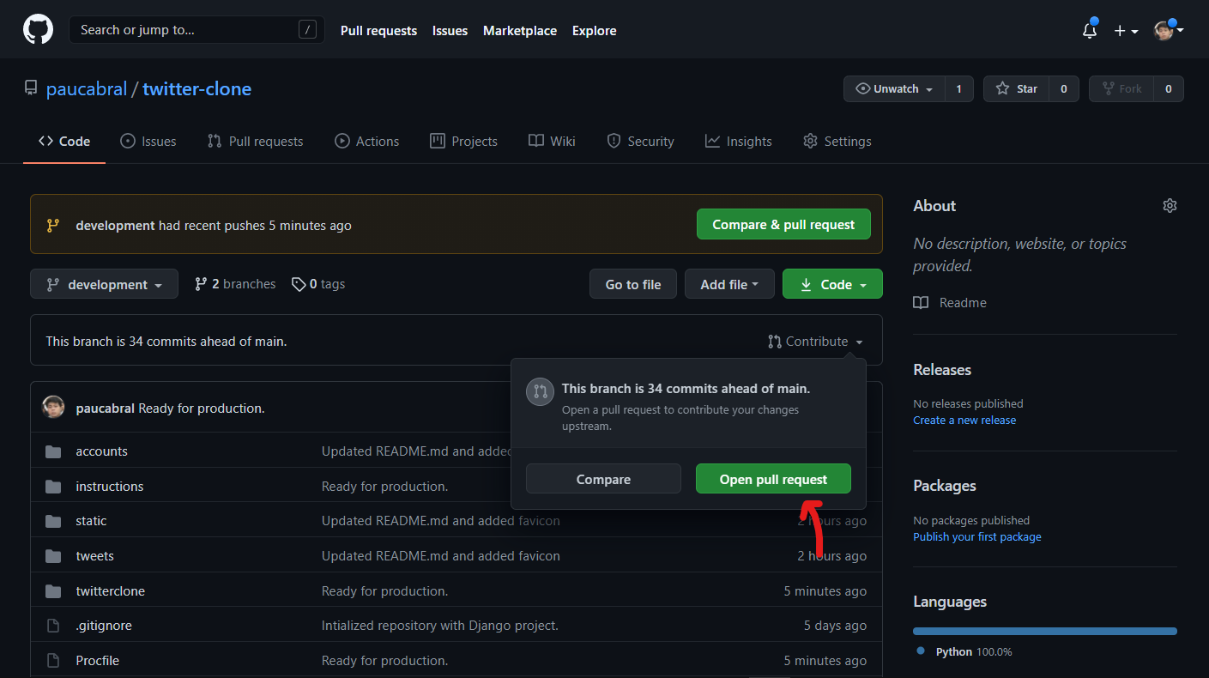Click the Procfile file icon
Screen dimensions: 1209x678
(53, 661)
